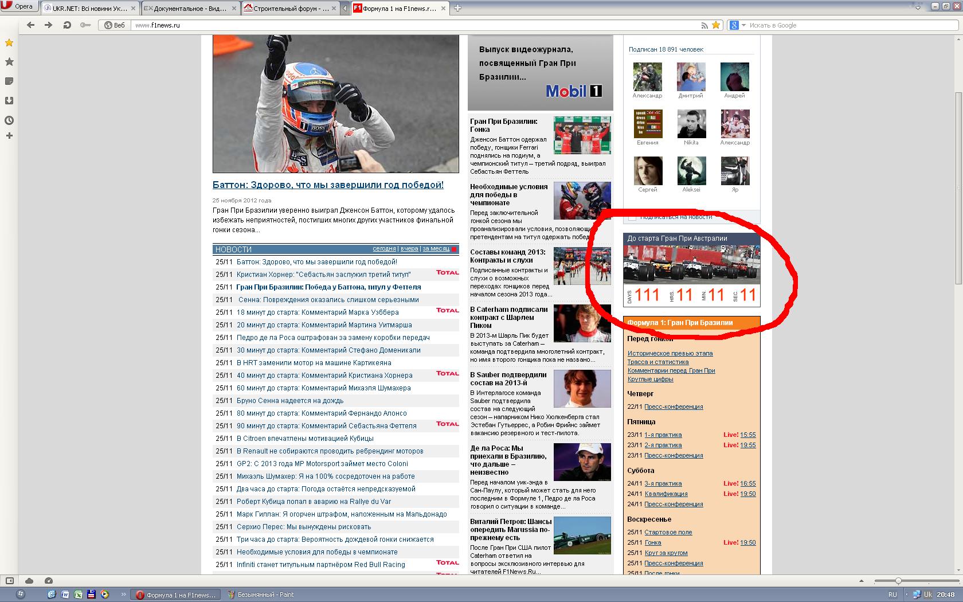This screenshot has width=963, height=602.
Task: Reload the page with the refresh icon
Action: [x=67, y=25]
